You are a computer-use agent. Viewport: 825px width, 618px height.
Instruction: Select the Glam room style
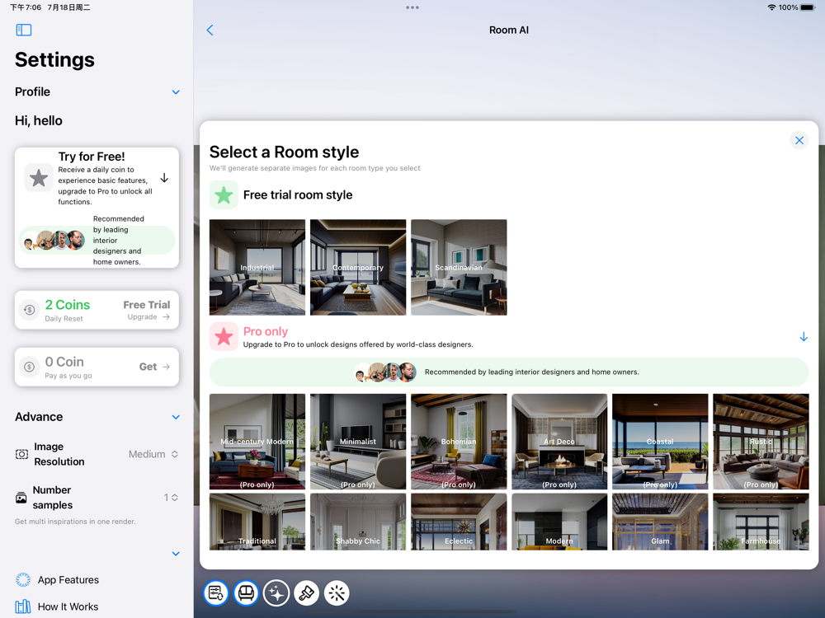click(x=660, y=522)
